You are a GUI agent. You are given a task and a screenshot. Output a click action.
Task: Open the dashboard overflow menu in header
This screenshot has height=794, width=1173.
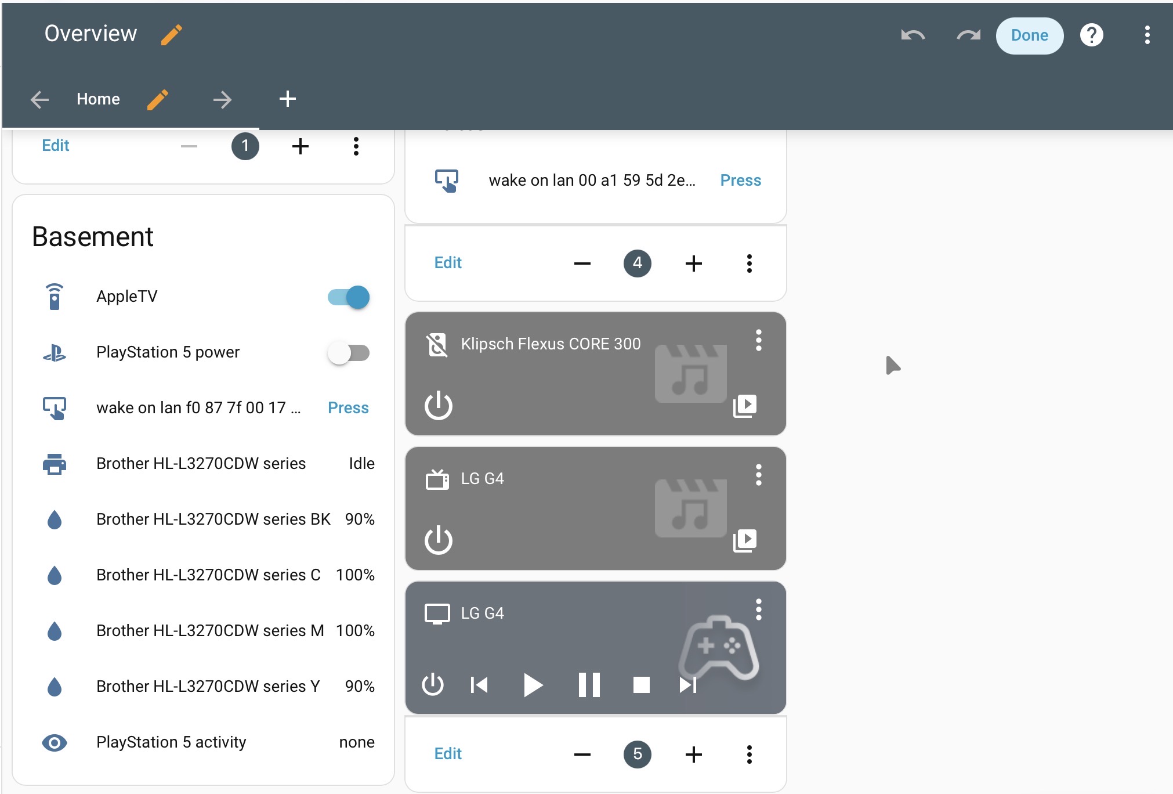(x=1147, y=35)
